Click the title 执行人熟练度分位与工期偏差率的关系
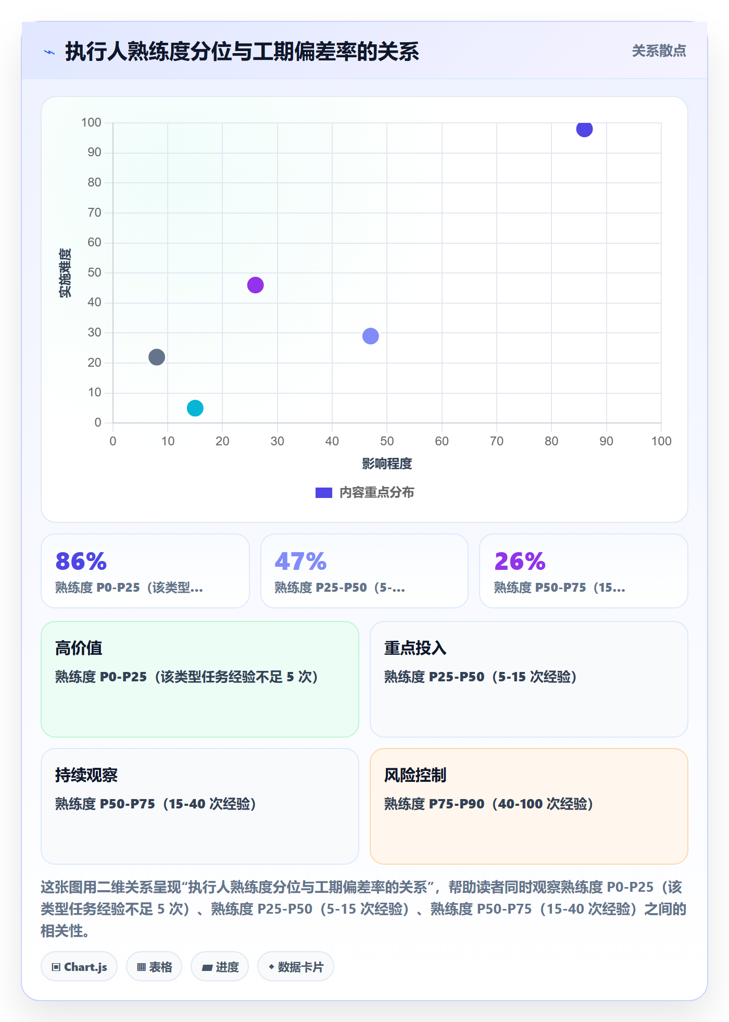This screenshot has height=1022, width=729. click(x=242, y=52)
